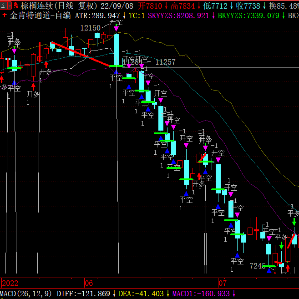The width and height of the screenshot is (299, 299).
Task: Click the close price value 收7738
Action: click(x=248, y=6)
